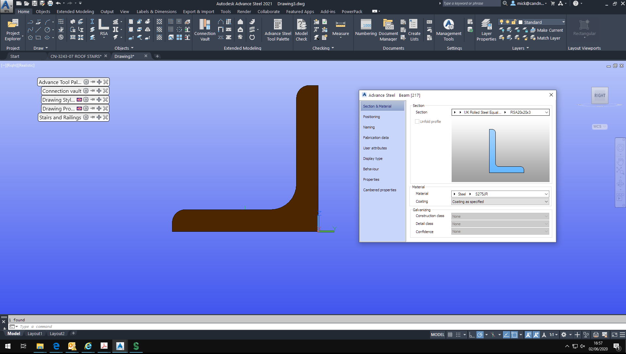This screenshot has width=626, height=354.
Task: Open the Layout1 tab
Action: (35, 333)
